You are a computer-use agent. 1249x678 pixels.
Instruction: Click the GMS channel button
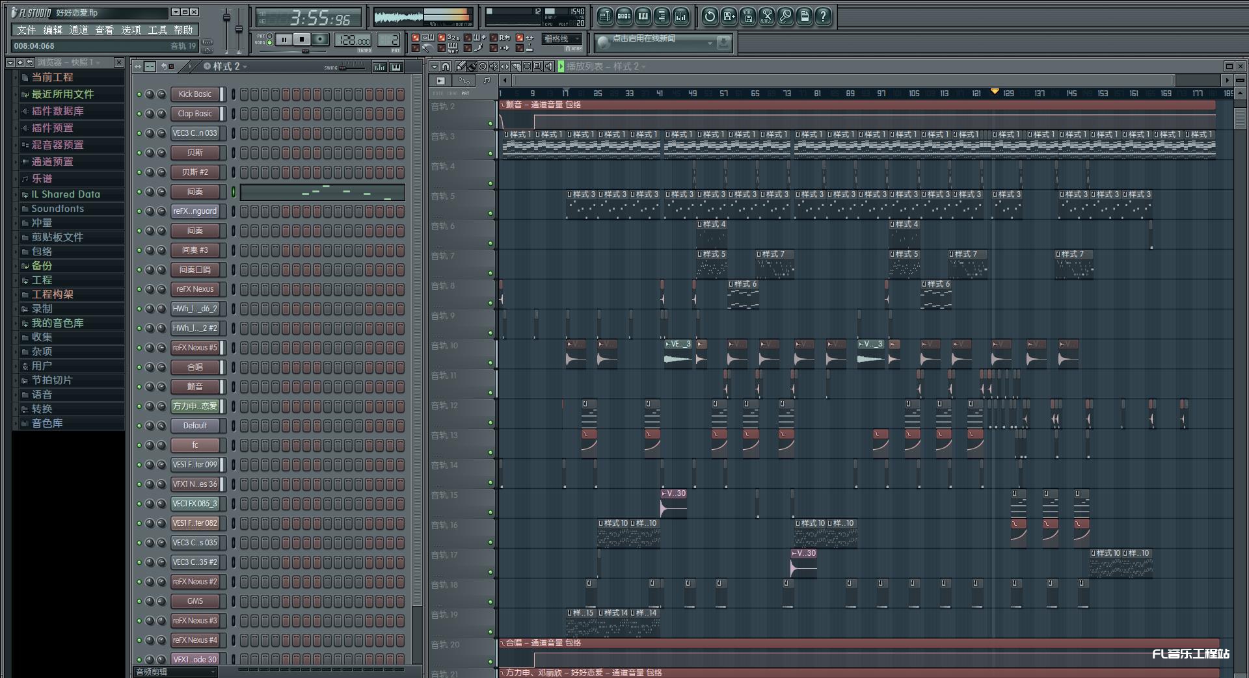pyautogui.click(x=195, y=601)
